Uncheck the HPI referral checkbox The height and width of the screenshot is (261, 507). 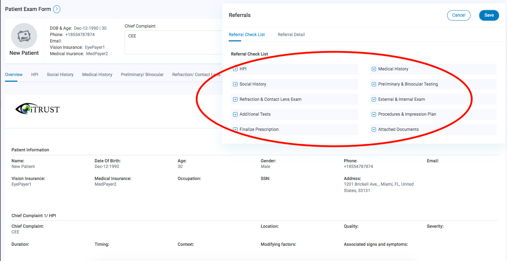tap(235, 69)
